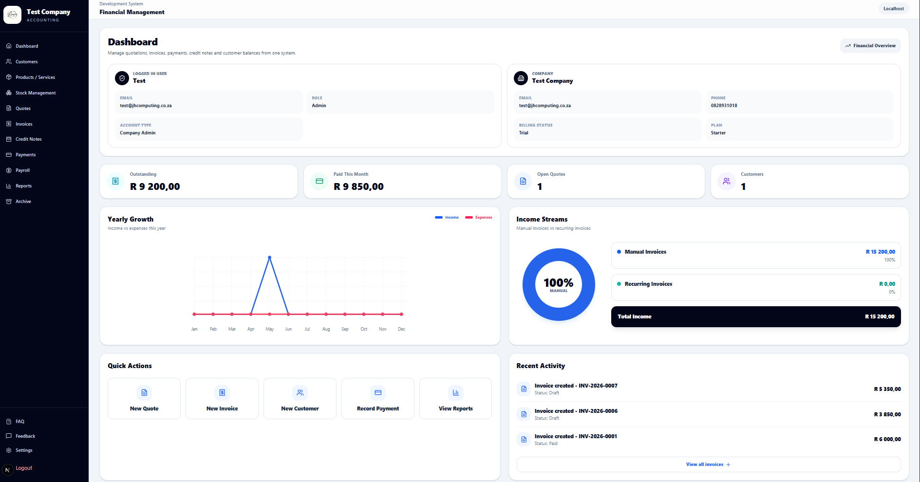
Task: Click the Paid This Month card icon
Action: 319,181
